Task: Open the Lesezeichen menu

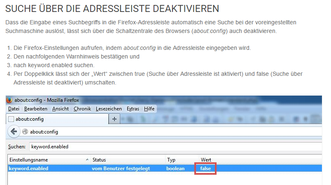Action: 109,109
